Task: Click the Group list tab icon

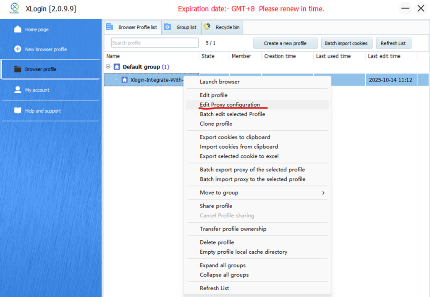Action: coord(168,27)
